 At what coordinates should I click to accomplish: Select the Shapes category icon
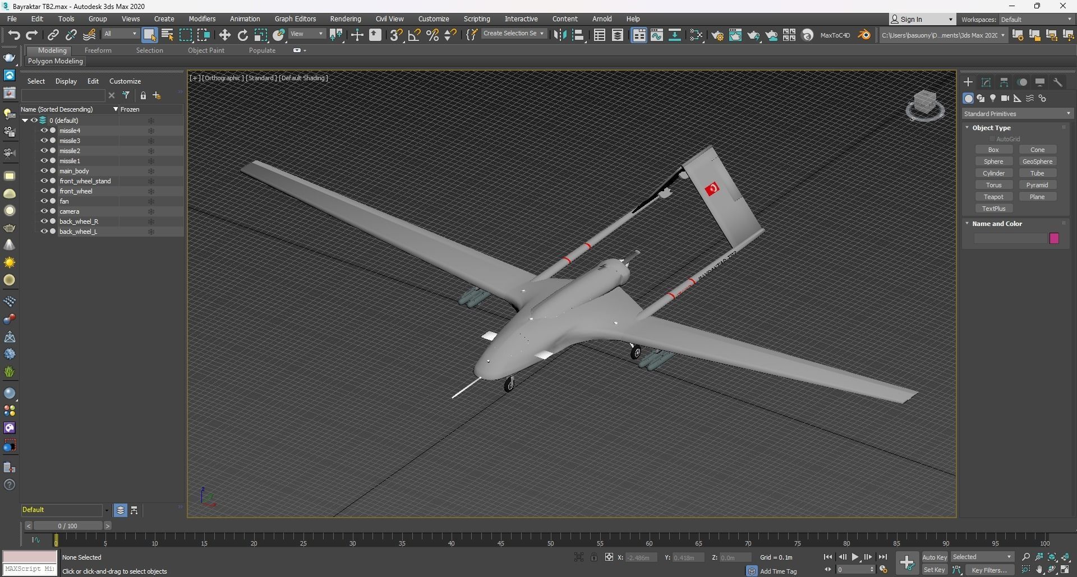(x=981, y=98)
